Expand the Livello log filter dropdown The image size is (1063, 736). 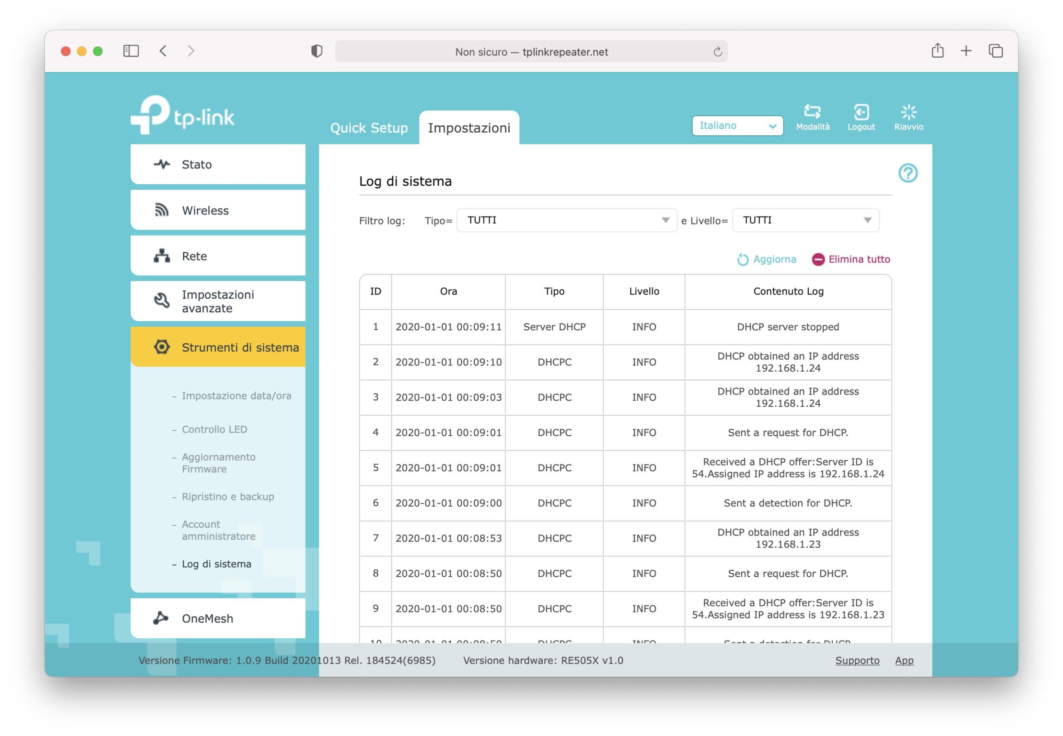click(x=805, y=220)
